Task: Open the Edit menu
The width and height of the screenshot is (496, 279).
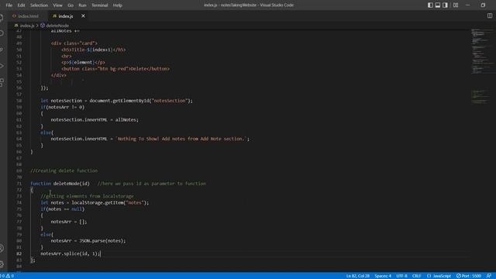Action: (x=21, y=5)
